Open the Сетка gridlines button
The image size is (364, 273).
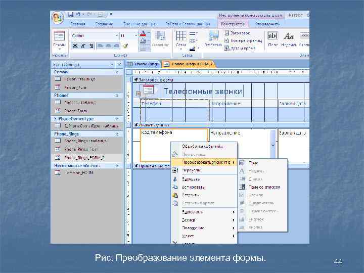point(181,39)
